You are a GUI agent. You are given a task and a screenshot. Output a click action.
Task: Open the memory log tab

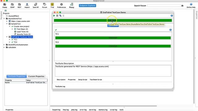pos(103,110)
